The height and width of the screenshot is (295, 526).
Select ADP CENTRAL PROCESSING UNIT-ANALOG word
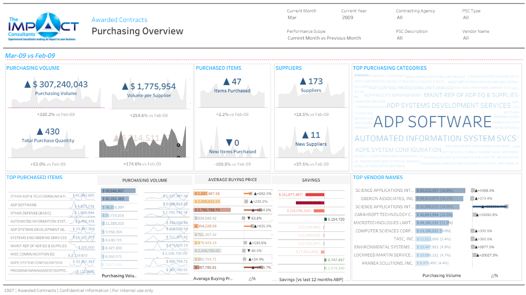coord(411,88)
